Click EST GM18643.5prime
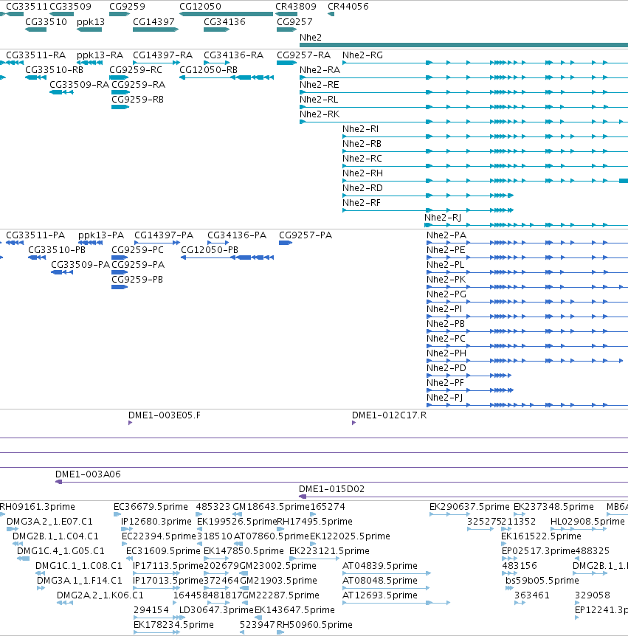628x636 pixels. [x=272, y=507]
